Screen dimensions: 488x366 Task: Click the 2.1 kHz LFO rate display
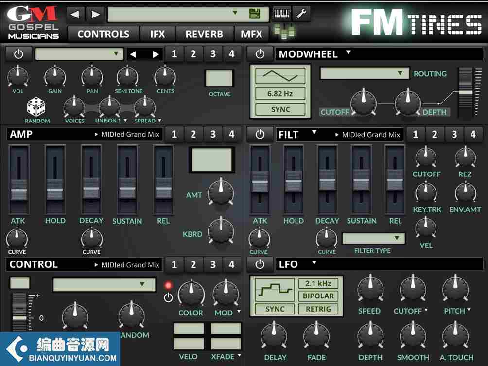tap(318, 283)
